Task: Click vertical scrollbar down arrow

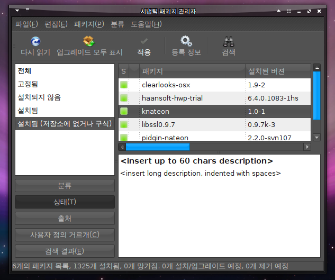Action: click(x=317, y=138)
